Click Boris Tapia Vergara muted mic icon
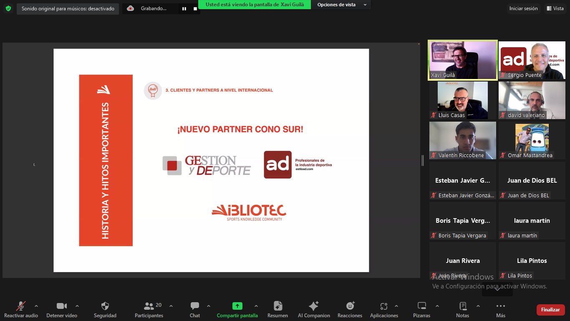 pos(434,236)
